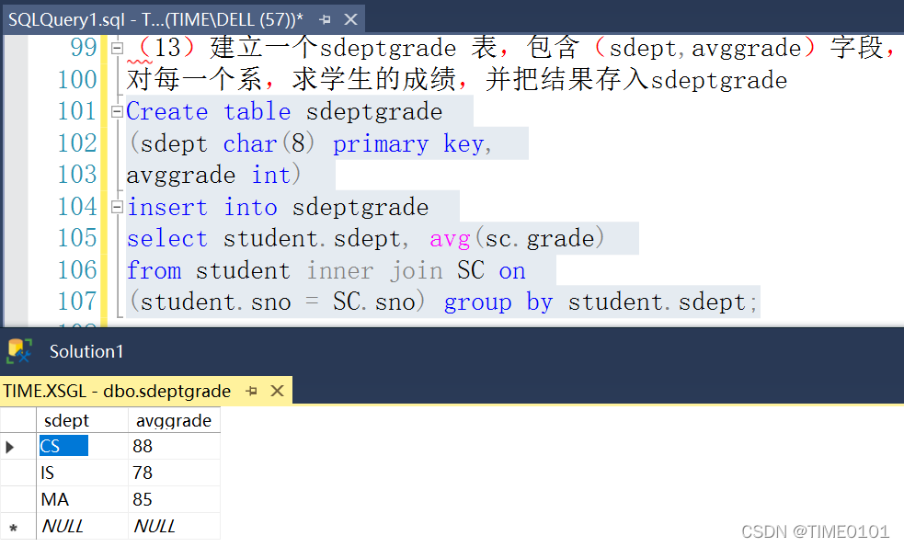Click the NULL cell under avggrade
Viewport: 904px width, 547px height.
[x=174, y=526]
